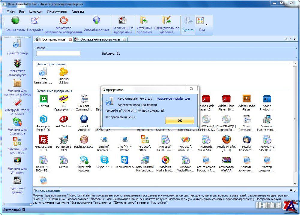Open Менеджер автозапуска traffic light icon

pos(17,63)
